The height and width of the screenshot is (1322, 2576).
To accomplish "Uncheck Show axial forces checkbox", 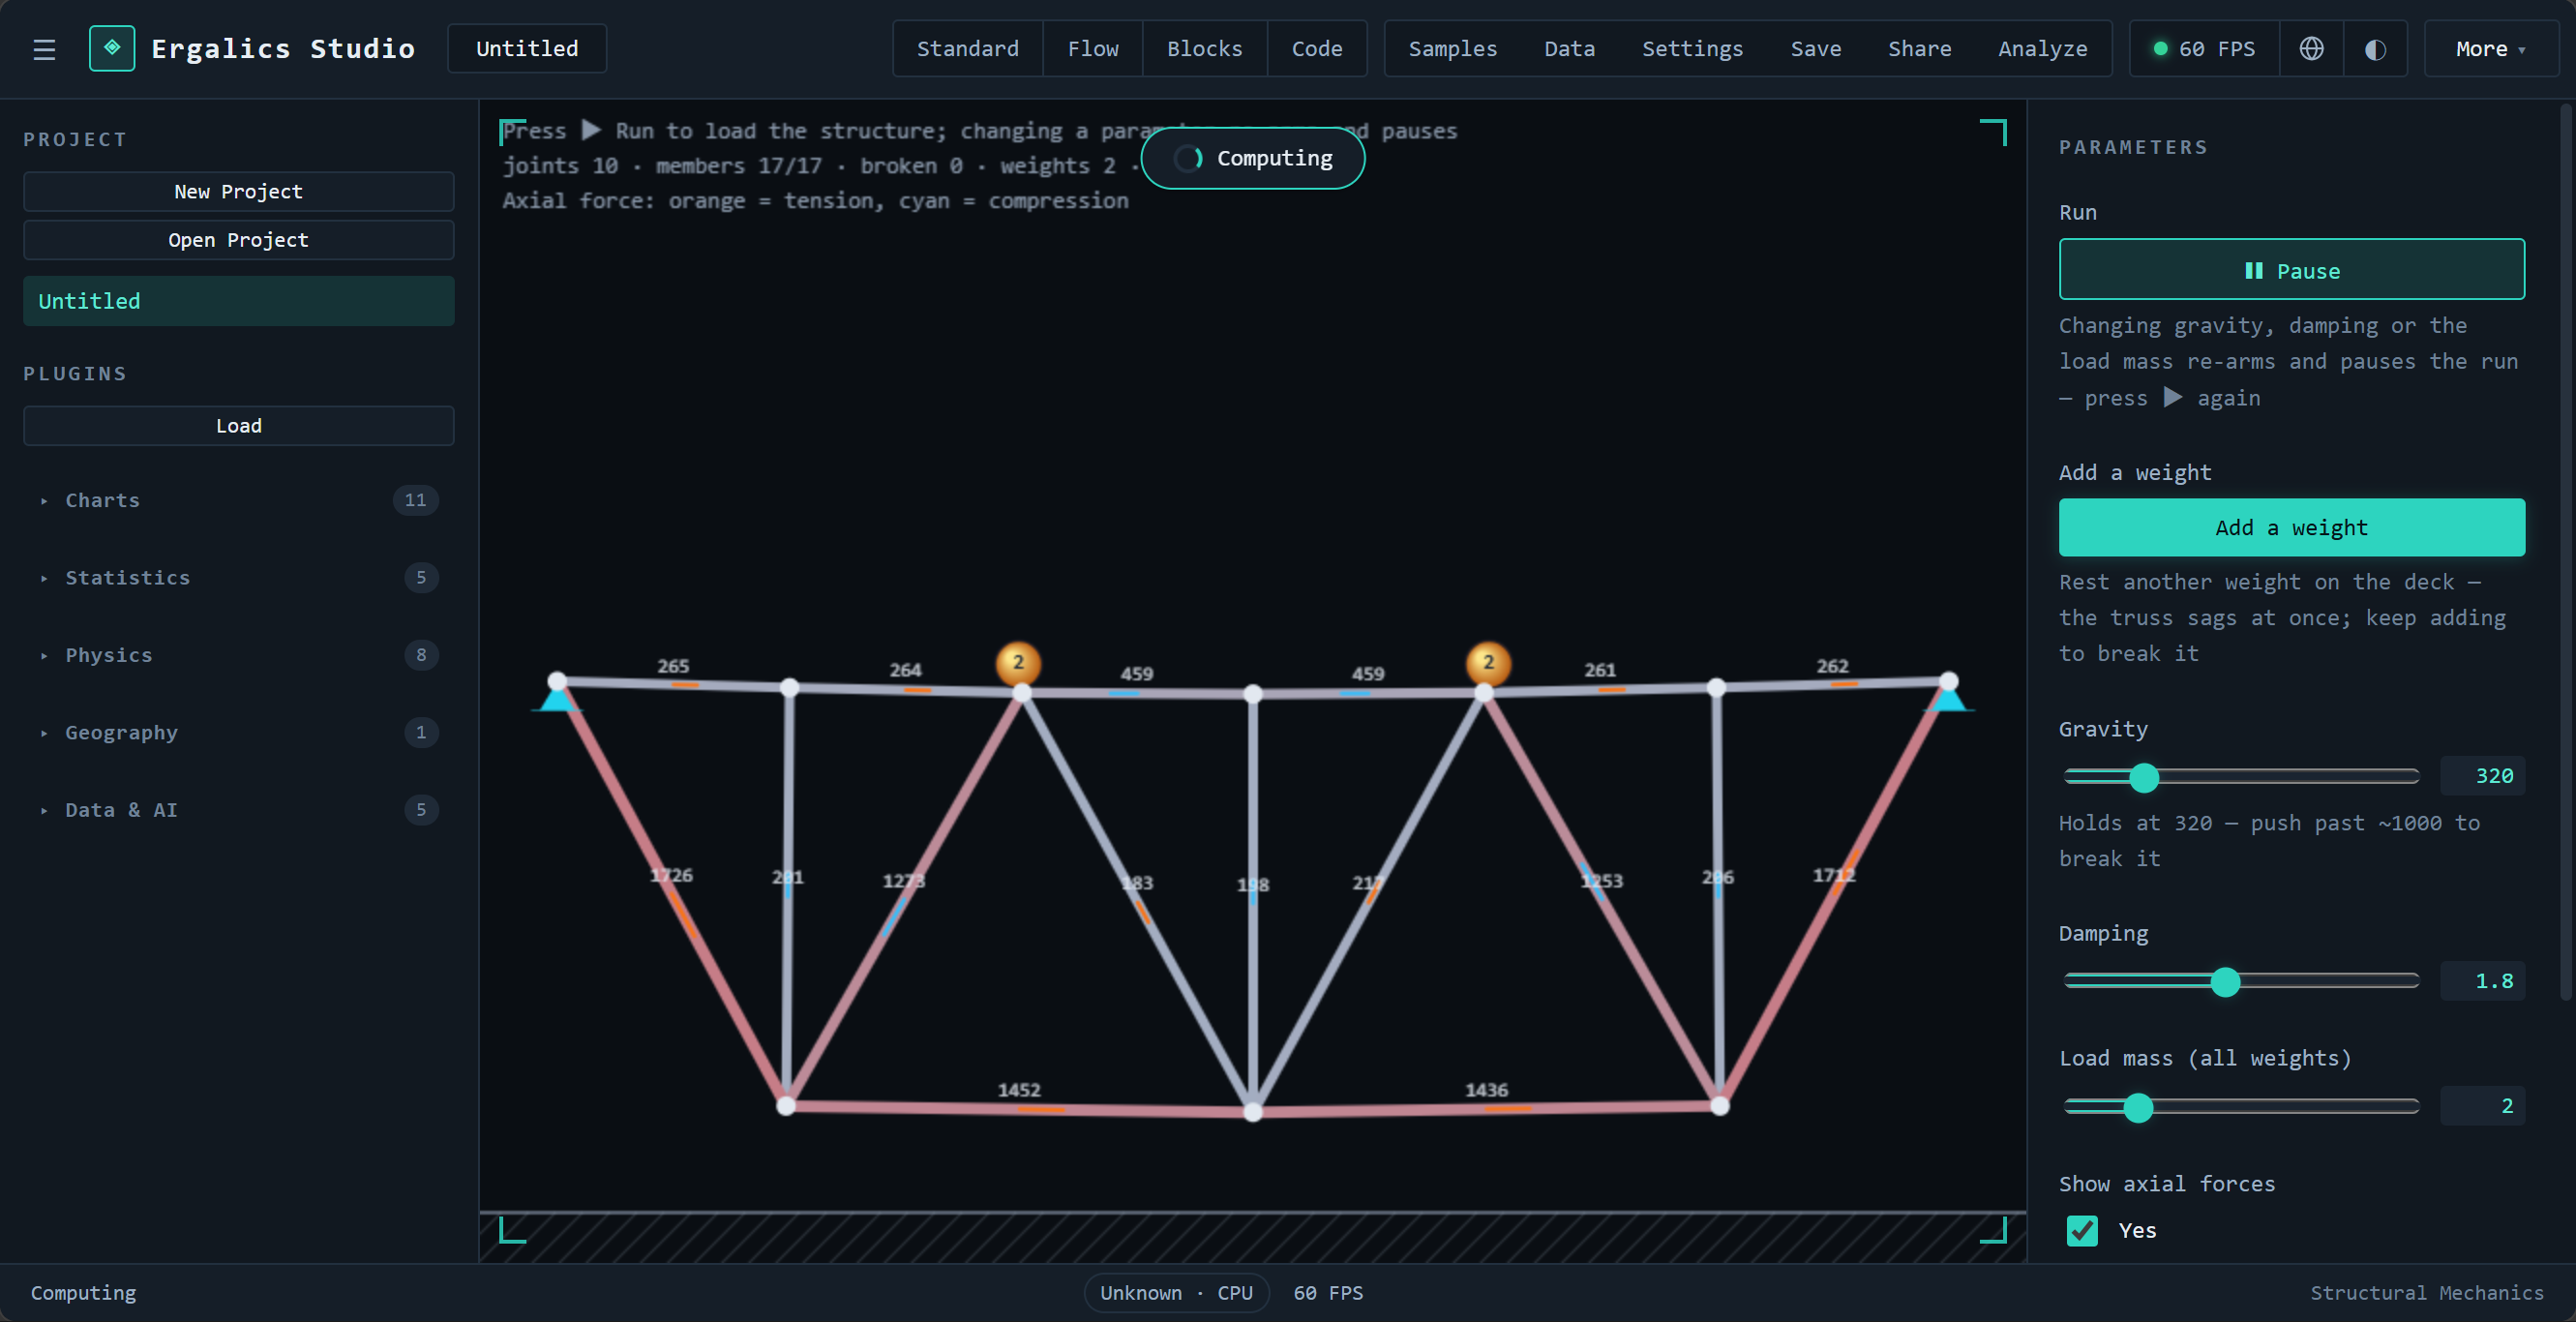I will pyautogui.click(x=2082, y=1230).
